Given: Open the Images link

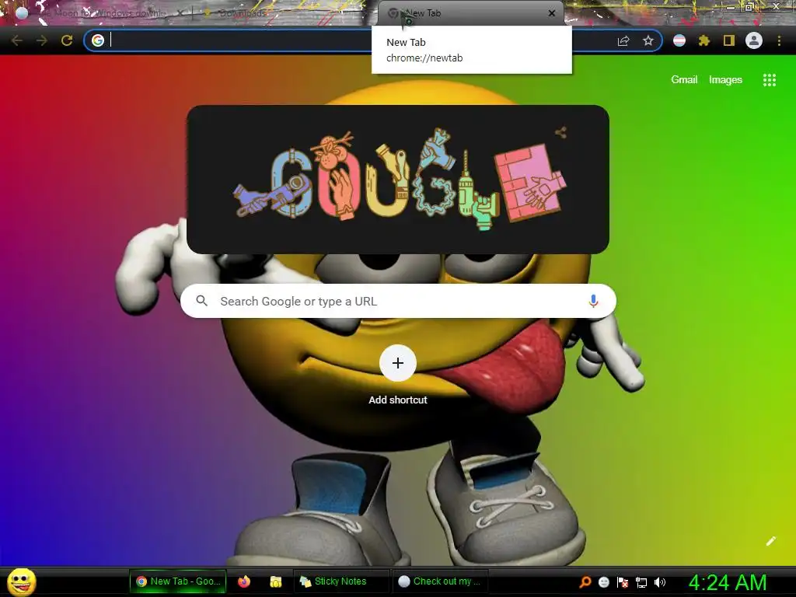Looking at the screenshot, I should coord(725,80).
